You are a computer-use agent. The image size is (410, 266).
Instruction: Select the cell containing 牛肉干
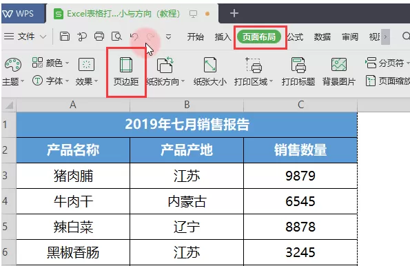(x=73, y=201)
